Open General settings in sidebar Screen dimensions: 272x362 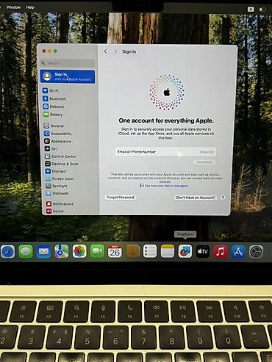click(54, 126)
